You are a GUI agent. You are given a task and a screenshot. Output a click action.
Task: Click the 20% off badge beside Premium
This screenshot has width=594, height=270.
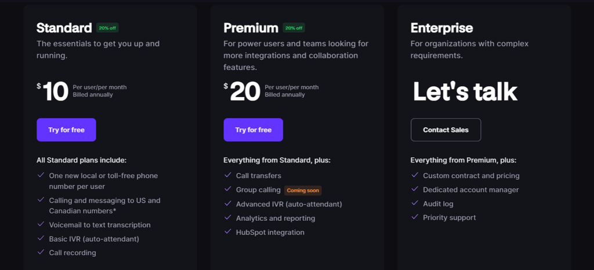point(294,28)
